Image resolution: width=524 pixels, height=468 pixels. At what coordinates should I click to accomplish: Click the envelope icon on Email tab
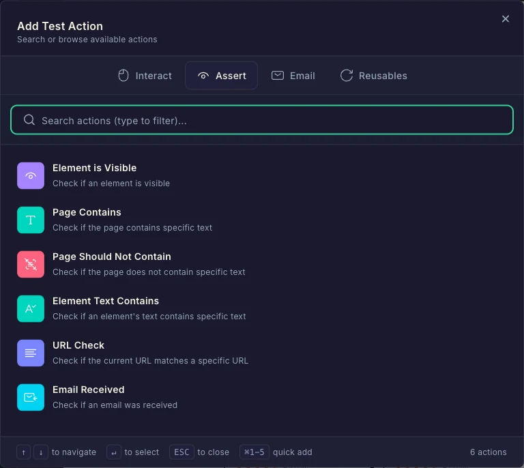278,76
